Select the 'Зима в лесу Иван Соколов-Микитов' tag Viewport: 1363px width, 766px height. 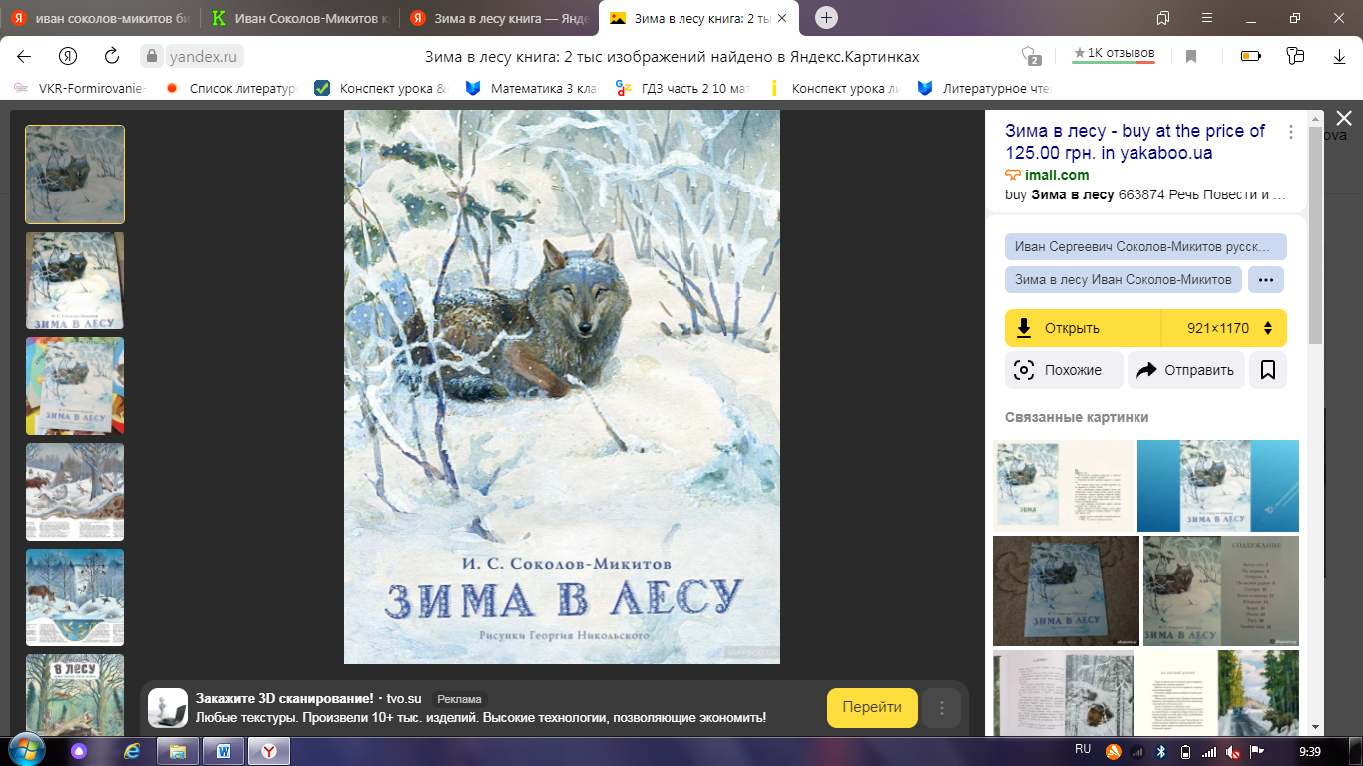pos(1124,280)
